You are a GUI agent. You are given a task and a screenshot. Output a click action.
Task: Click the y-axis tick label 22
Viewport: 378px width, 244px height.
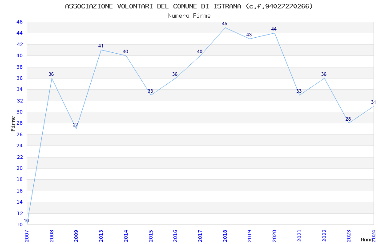click(x=20, y=157)
